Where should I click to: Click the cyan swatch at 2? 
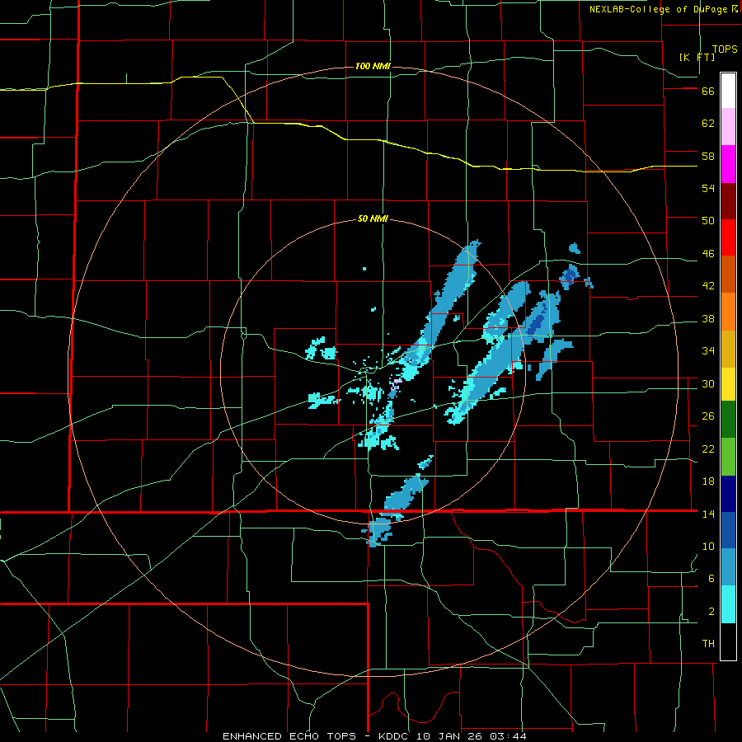(x=728, y=604)
